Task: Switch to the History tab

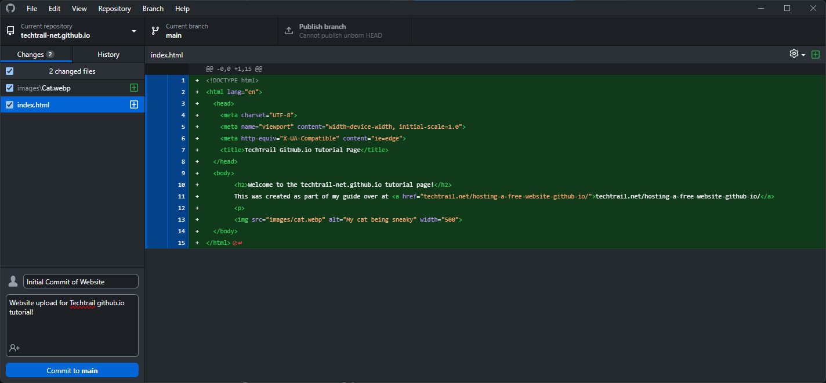Action: point(108,54)
